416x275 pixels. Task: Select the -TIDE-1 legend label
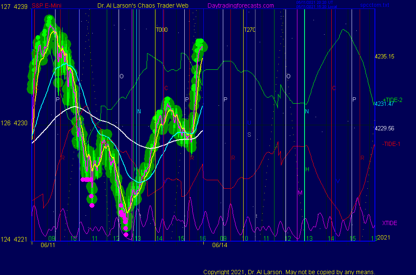(x=391, y=144)
